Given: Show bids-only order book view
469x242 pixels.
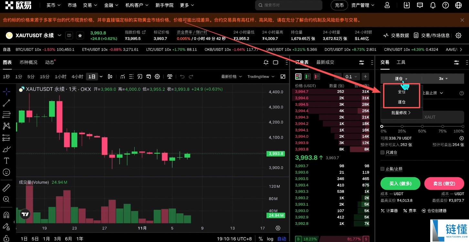Looking at the screenshot, I should [307, 76].
